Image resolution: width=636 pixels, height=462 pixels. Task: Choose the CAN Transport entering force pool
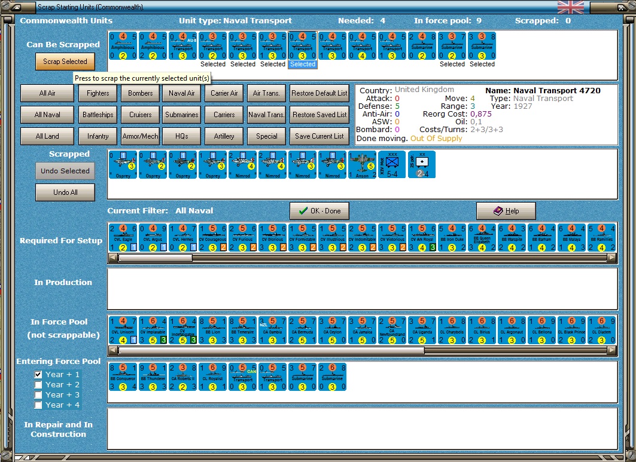(x=243, y=377)
